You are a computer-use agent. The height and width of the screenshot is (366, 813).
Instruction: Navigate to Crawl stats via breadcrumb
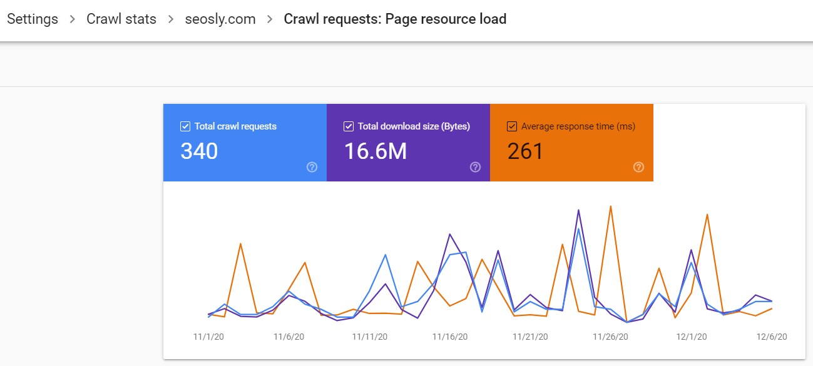(x=121, y=19)
